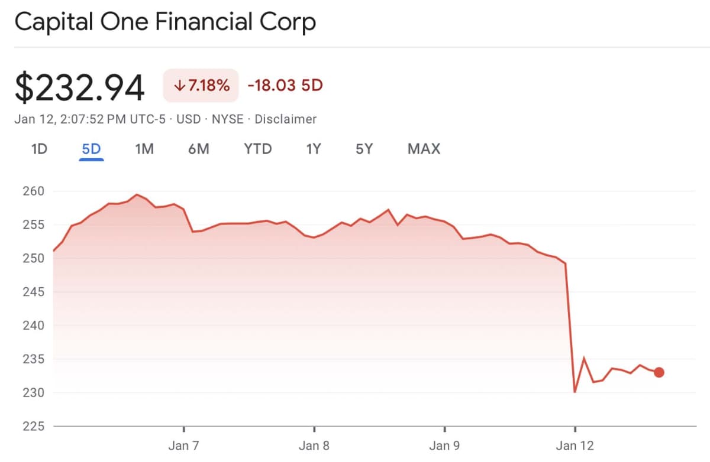This screenshot has width=710, height=462.
Task: Click the NYSE exchange label
Action: [x=227, y=119]
